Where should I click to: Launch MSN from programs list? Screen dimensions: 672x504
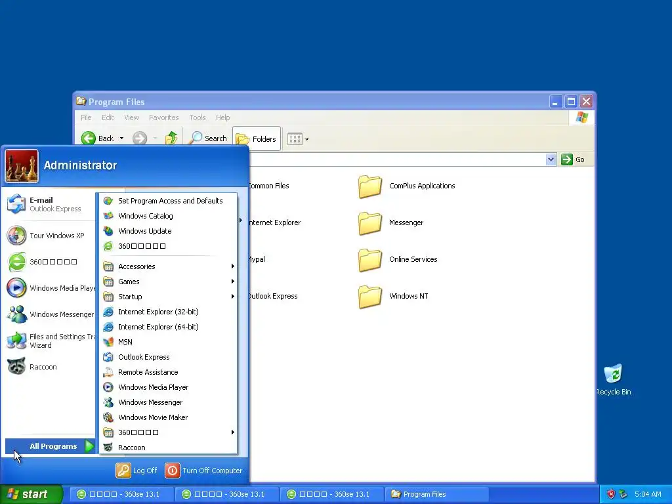coord(168,341)
